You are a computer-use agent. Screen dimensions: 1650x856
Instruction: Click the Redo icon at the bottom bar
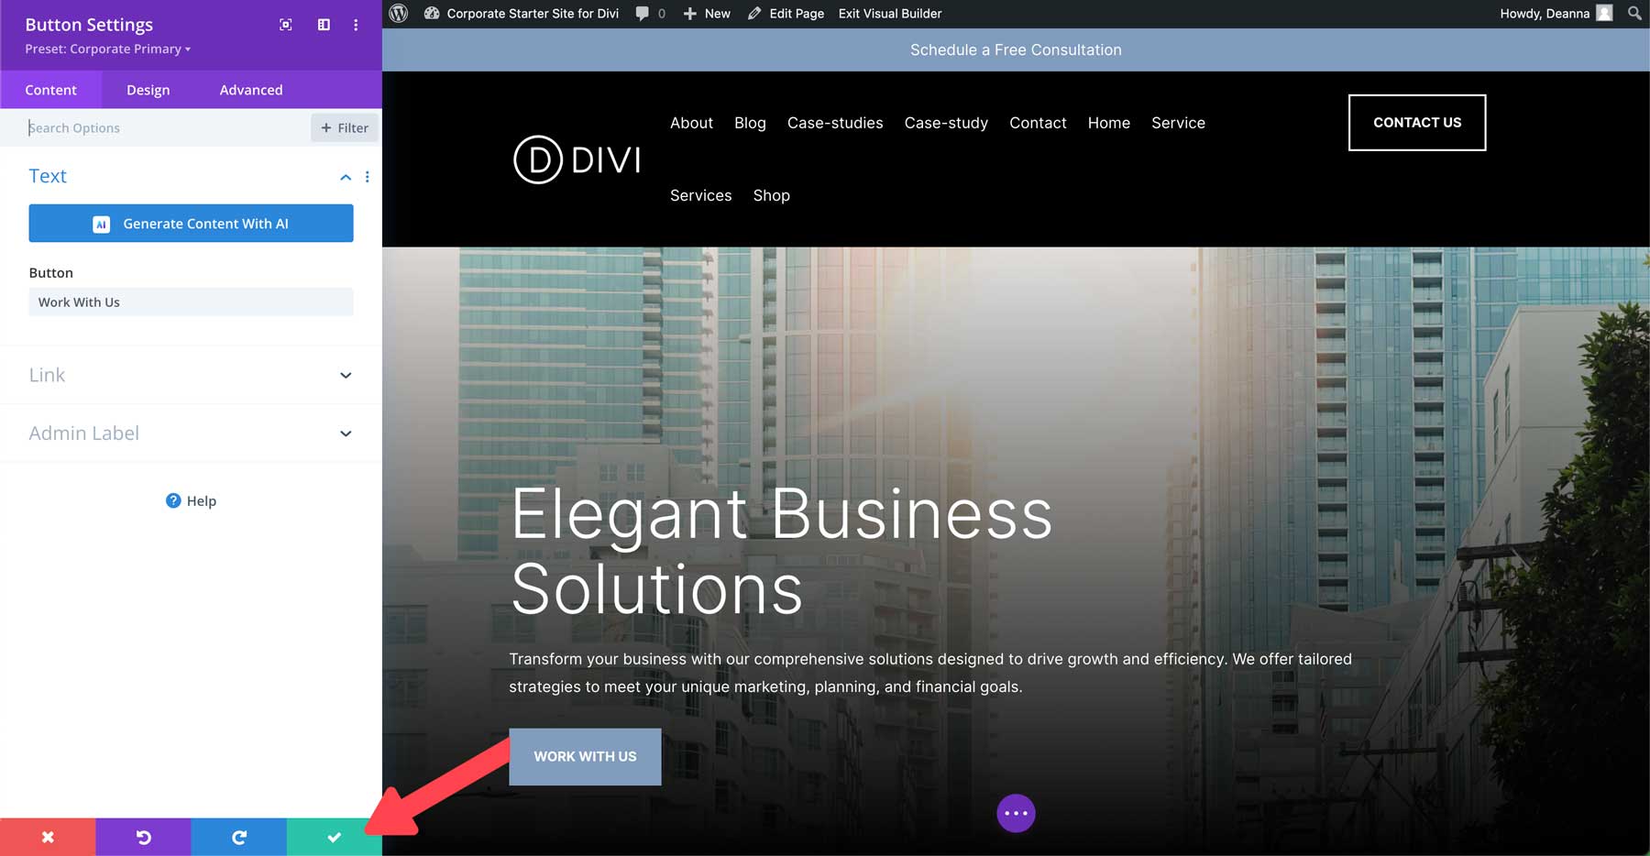(x=238, y=836)
